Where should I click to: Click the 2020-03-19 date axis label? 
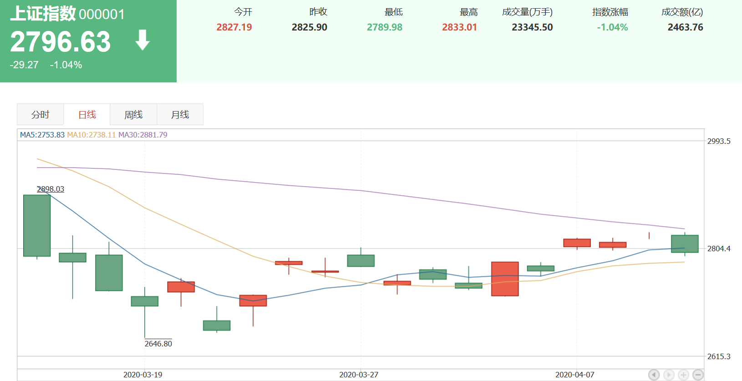[142, 375]
